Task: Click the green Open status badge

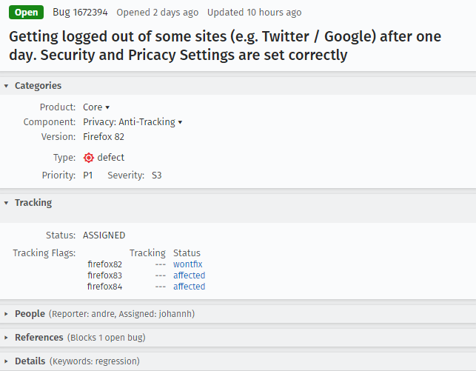Action: (27, 13)
